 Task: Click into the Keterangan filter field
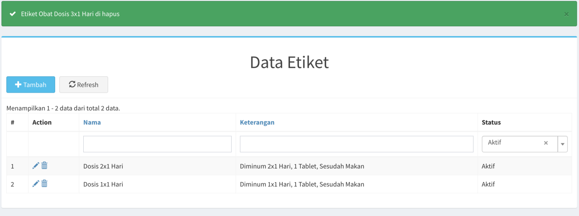click(x=356, y=144)
